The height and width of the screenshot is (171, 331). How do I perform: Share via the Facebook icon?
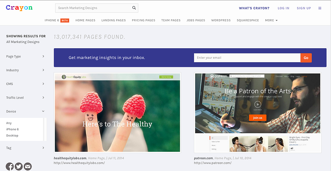click(10, 166)
